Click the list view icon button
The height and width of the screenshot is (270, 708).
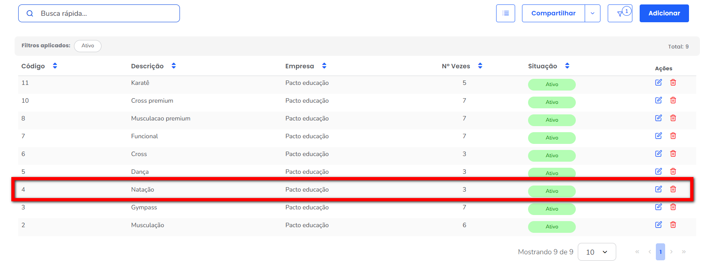pyautogui.click(x=505, y=13)
